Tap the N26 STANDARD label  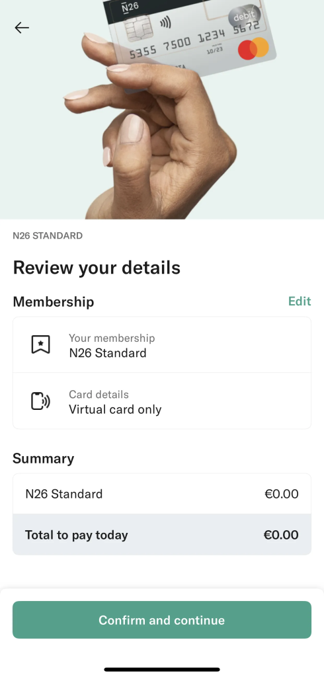click(x=48, y=236)
